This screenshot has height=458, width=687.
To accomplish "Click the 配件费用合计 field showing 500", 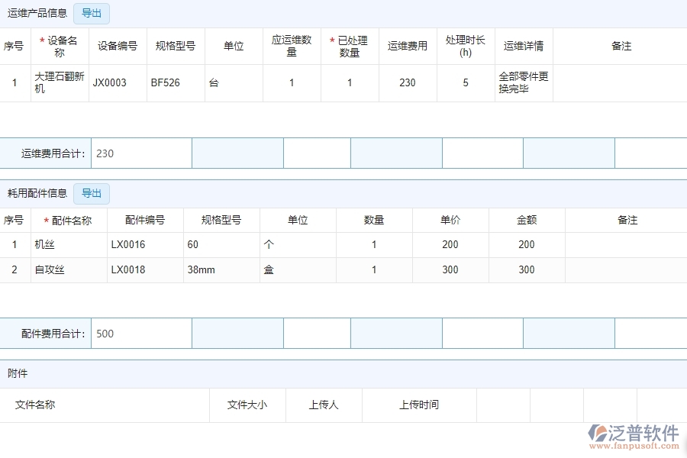I will (x=141, y=333).
